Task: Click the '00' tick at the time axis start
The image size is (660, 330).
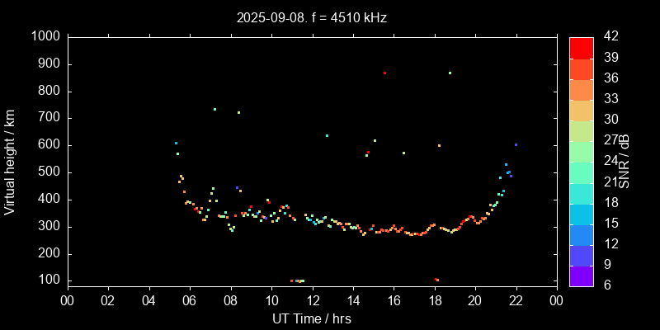Action: pos(67,299)
